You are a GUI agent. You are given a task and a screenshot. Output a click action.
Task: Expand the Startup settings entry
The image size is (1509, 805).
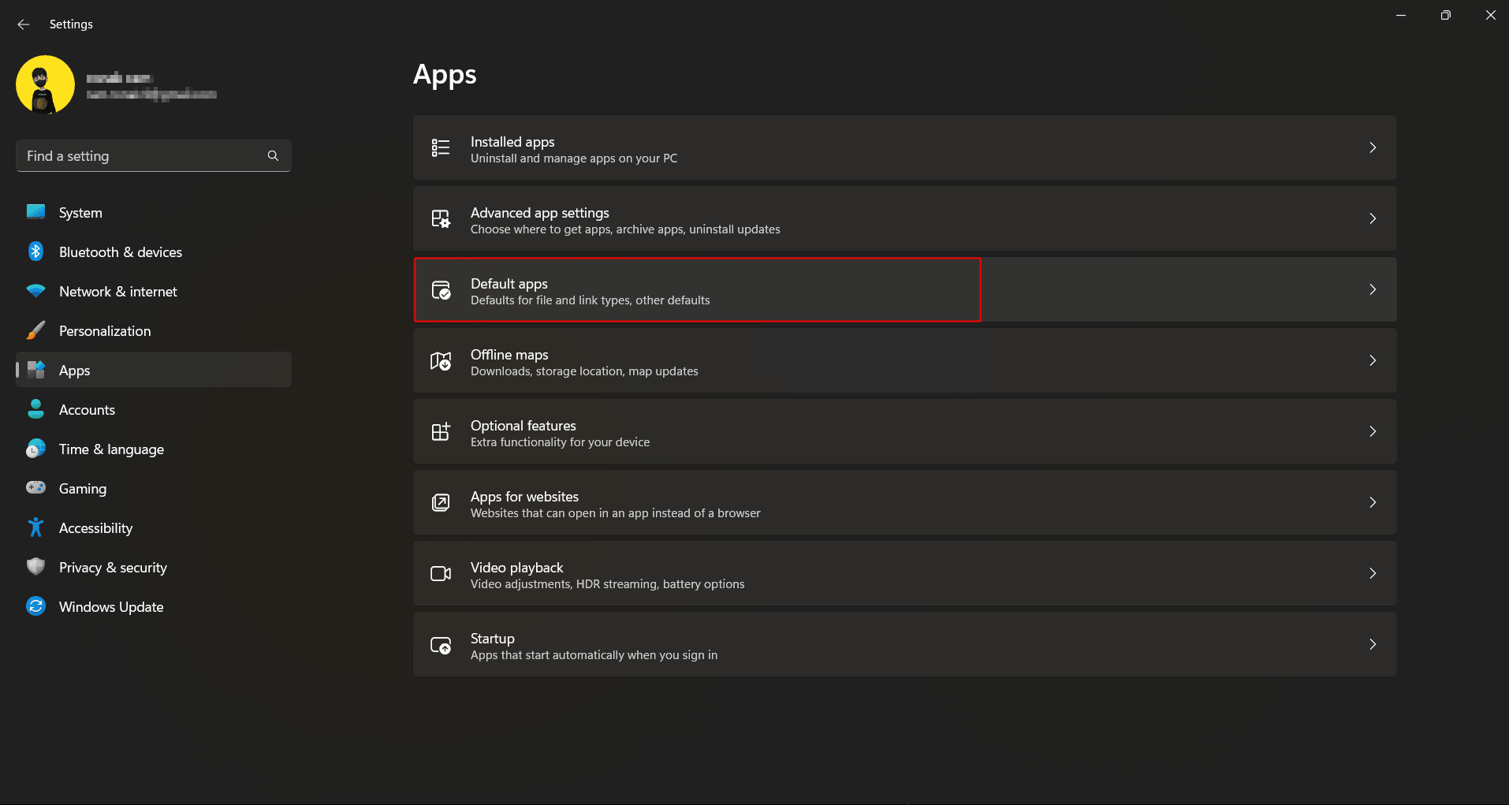pos(1373,644)
